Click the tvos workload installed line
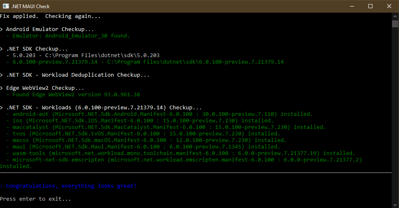The image size is (399, 208). point(143,134)
